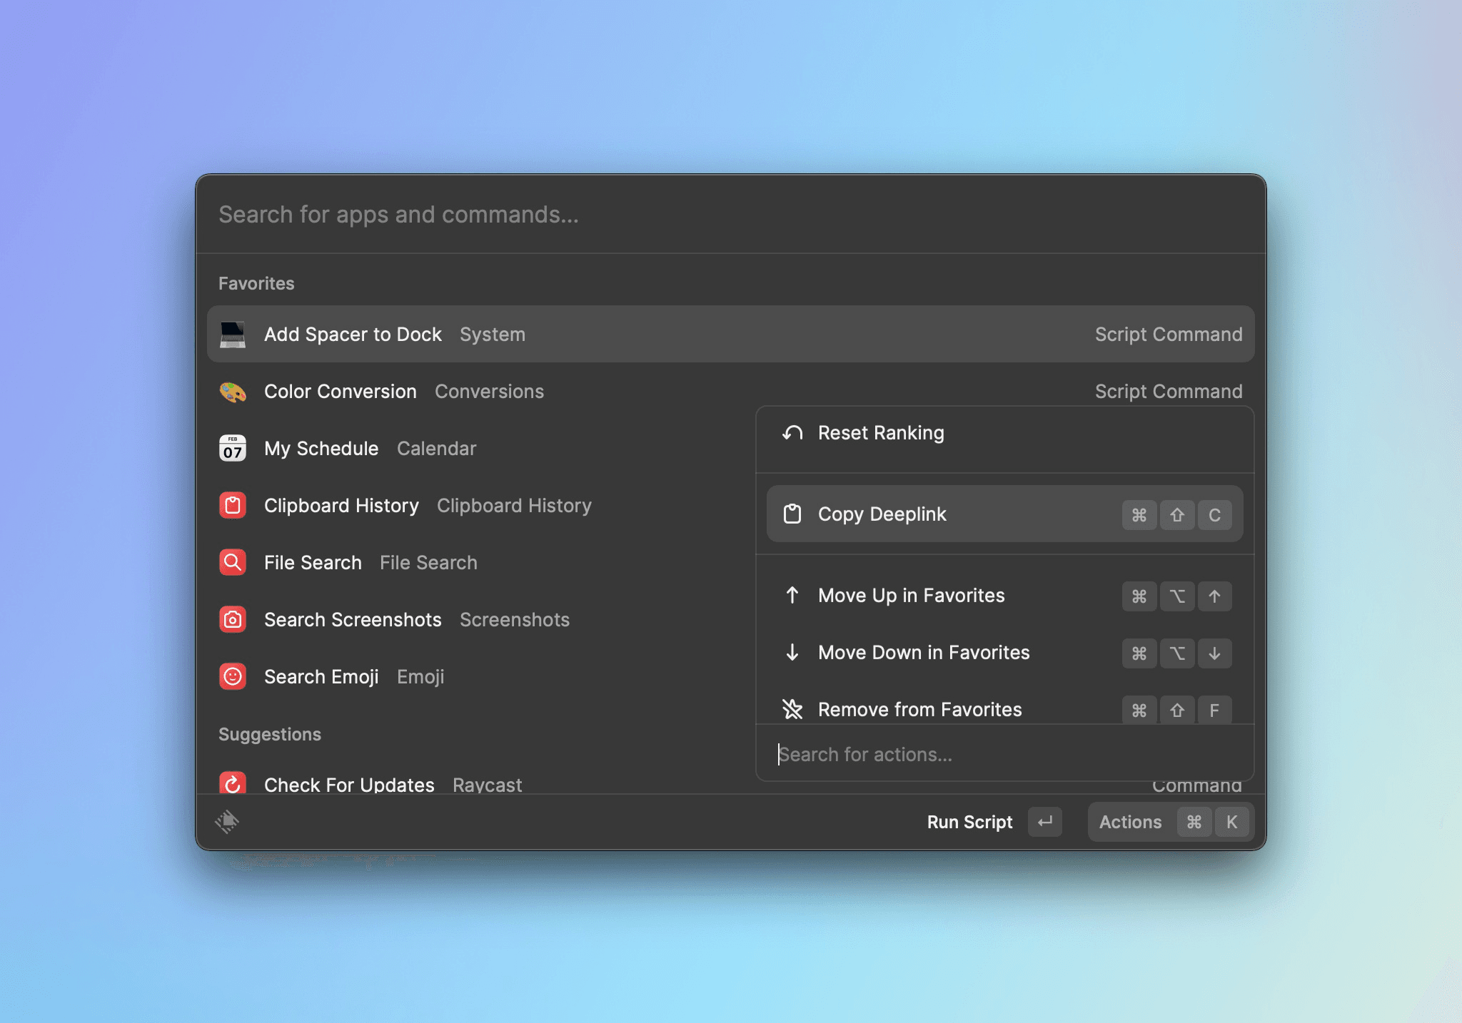Click the File Search magnifier icon
The image size is (1462, 1023).
pyautogui.click(x=233, y=563)
